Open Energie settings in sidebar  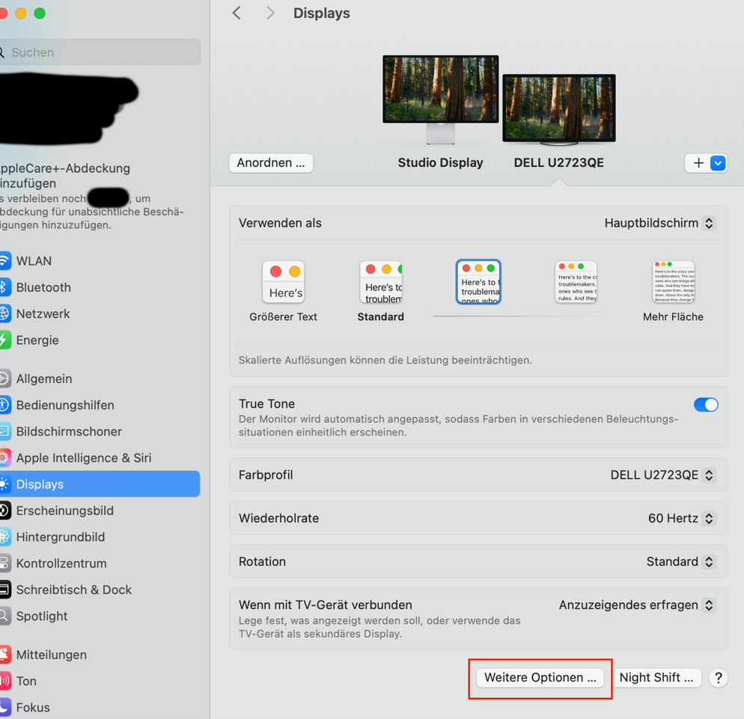pyautogui.click(x=100, y=340)
